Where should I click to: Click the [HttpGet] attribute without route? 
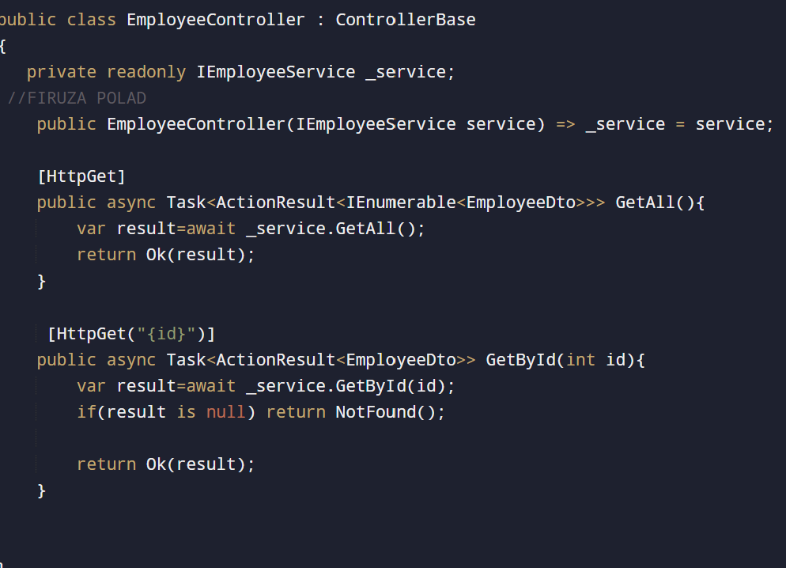(81, 176)
